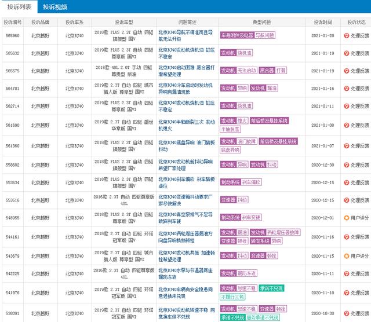Click status icon for complaint 558602
371x322 pixels.
pyautogui.click(x=347, y=165)
